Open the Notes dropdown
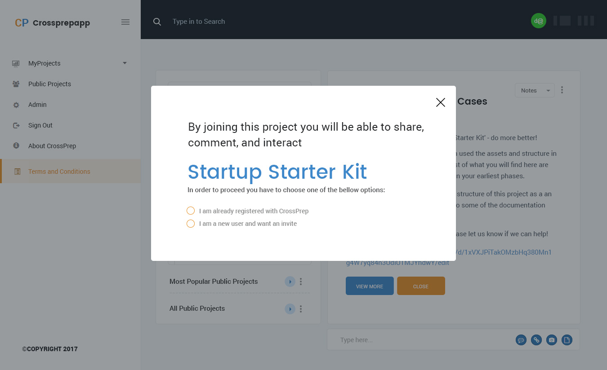This screenshot has width=607, height=370. [535, 90]
